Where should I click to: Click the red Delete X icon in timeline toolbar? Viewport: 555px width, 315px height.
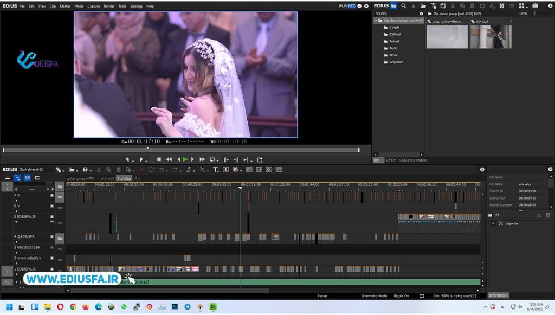tap(142, 170)
